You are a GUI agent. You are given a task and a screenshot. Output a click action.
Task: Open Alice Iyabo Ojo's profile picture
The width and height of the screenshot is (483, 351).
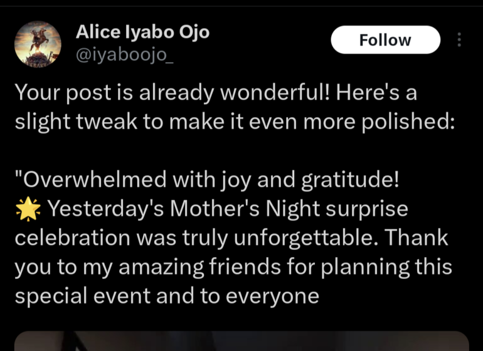tap(38, 44)
